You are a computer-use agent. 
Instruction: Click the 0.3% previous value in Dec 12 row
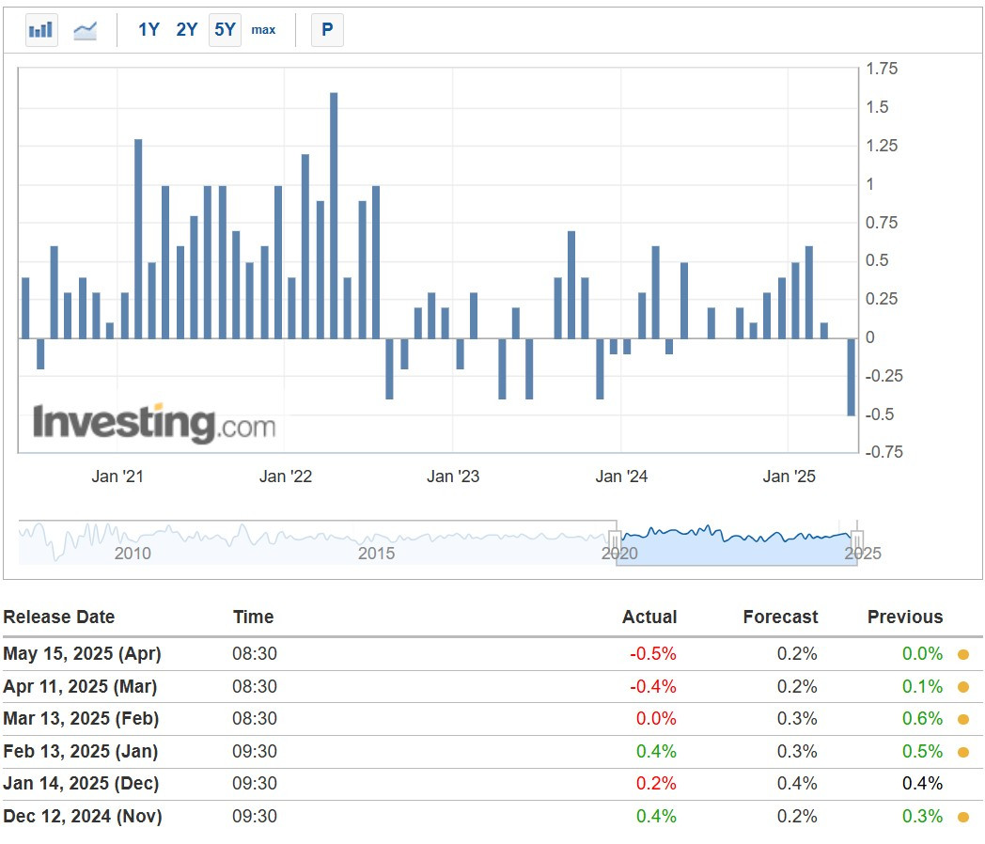click(922, 816)
